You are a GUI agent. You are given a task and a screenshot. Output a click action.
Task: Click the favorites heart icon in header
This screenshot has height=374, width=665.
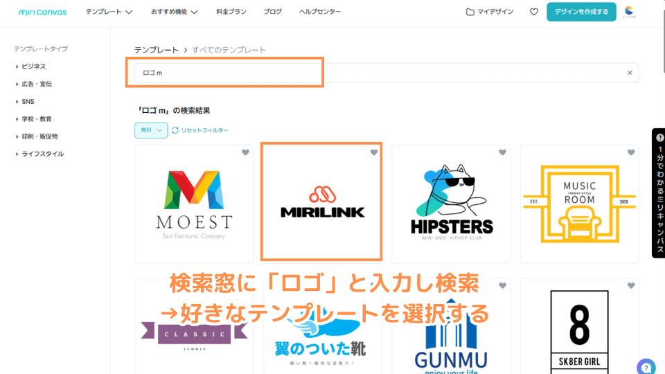click(534, 12)
